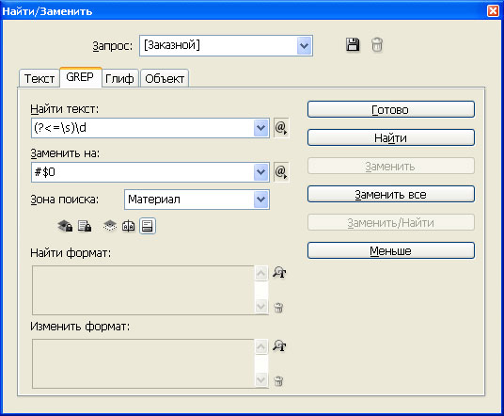Delete query using trash icon beside save

(377, 44)
